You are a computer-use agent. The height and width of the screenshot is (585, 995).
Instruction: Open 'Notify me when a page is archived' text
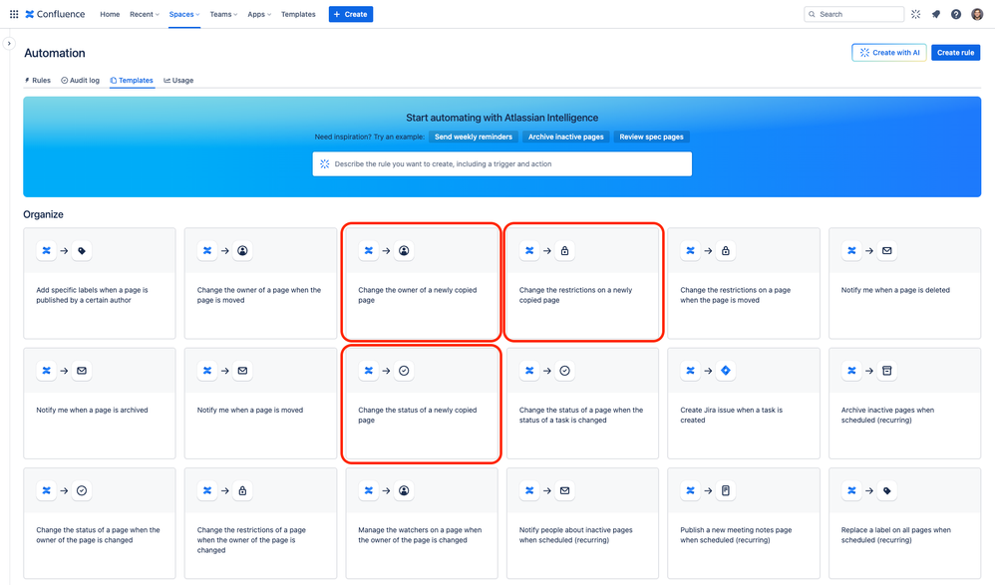tap(92, 410)
